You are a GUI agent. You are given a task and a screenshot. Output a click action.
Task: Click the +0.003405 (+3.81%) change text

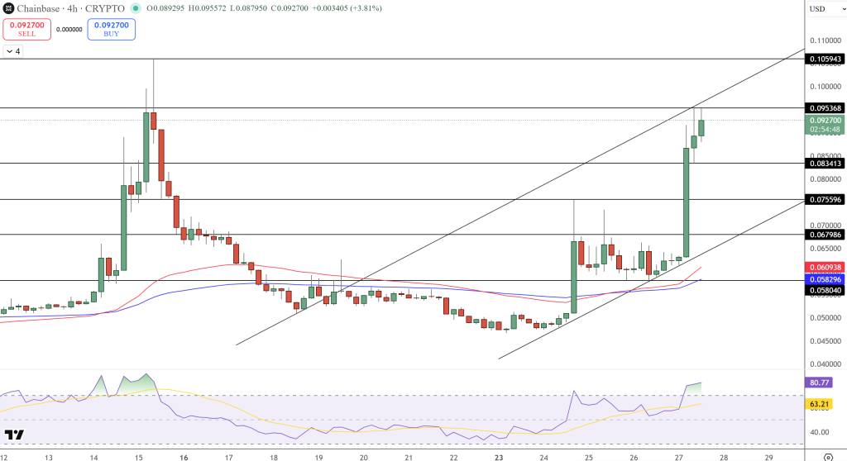click(347, 8)
